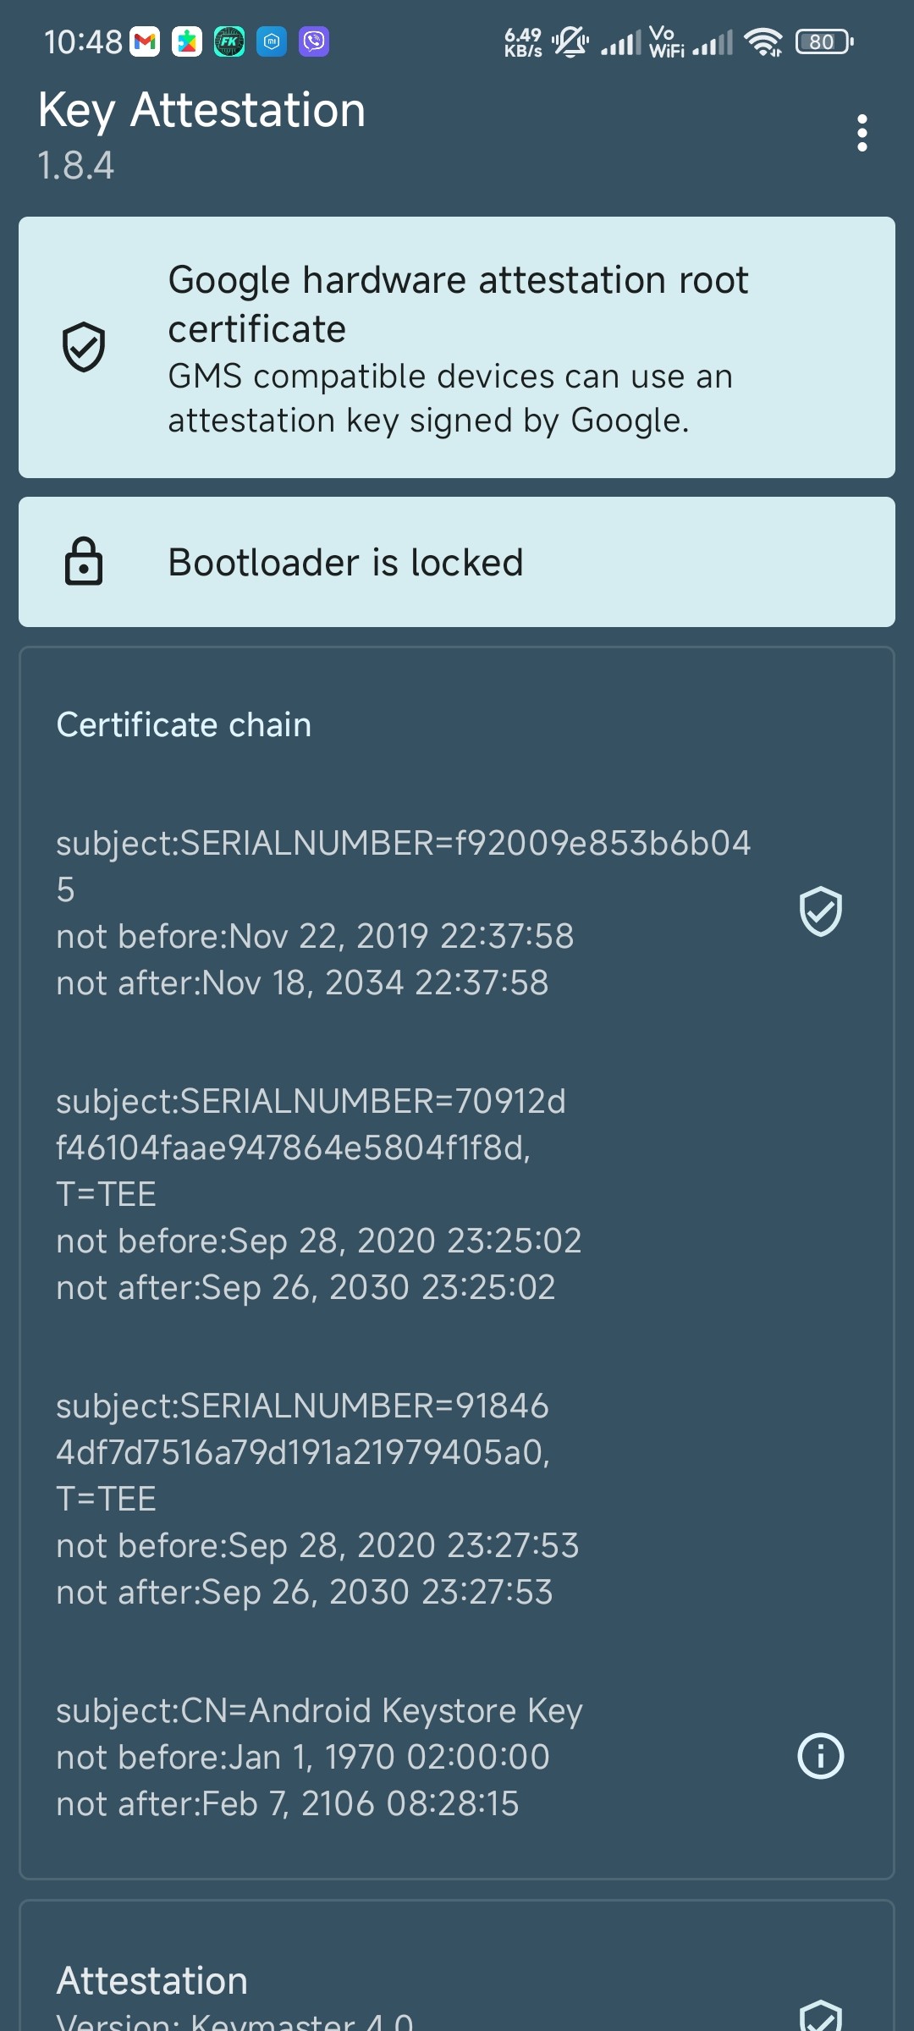Tap the Attestation section header

(x=152, y=1981)
